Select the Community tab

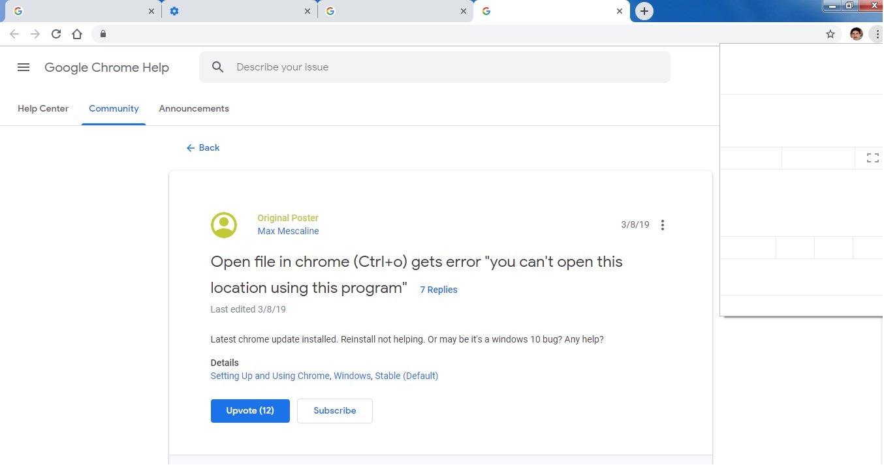(x=114, y=109)
